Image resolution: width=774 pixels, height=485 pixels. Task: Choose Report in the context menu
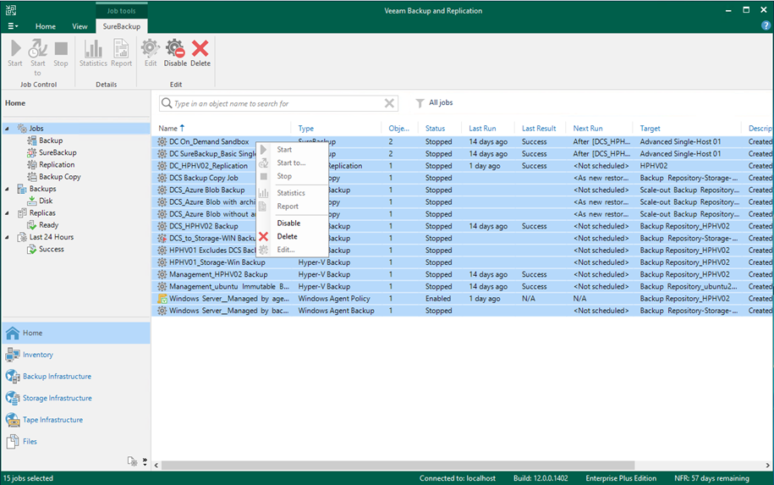point(293,207)
